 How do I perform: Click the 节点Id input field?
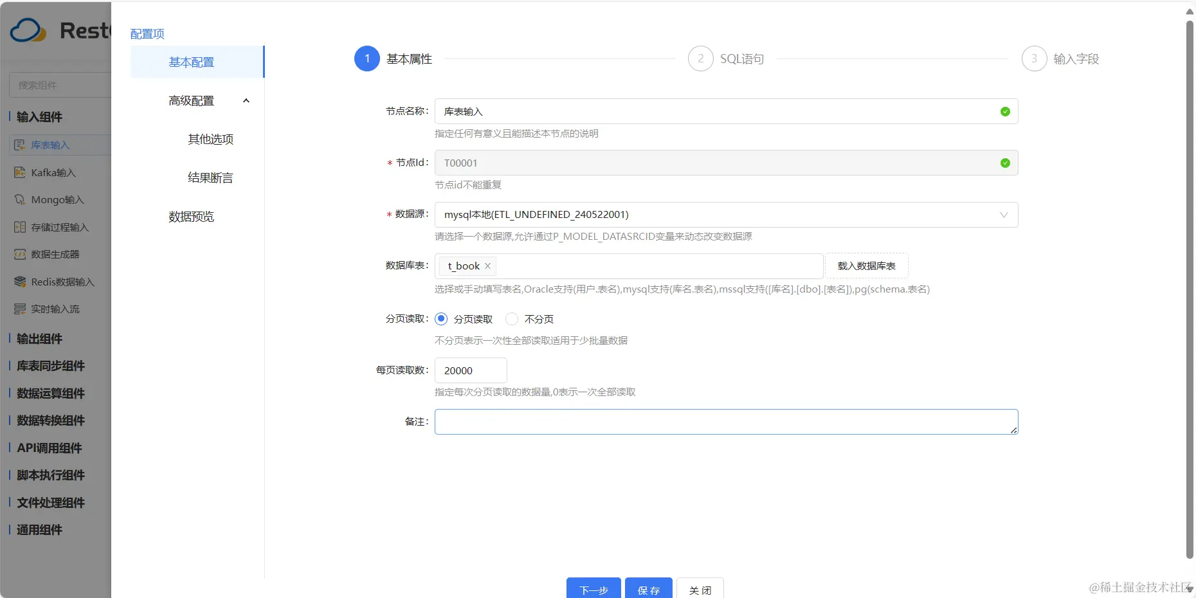[x=726, y=163]
